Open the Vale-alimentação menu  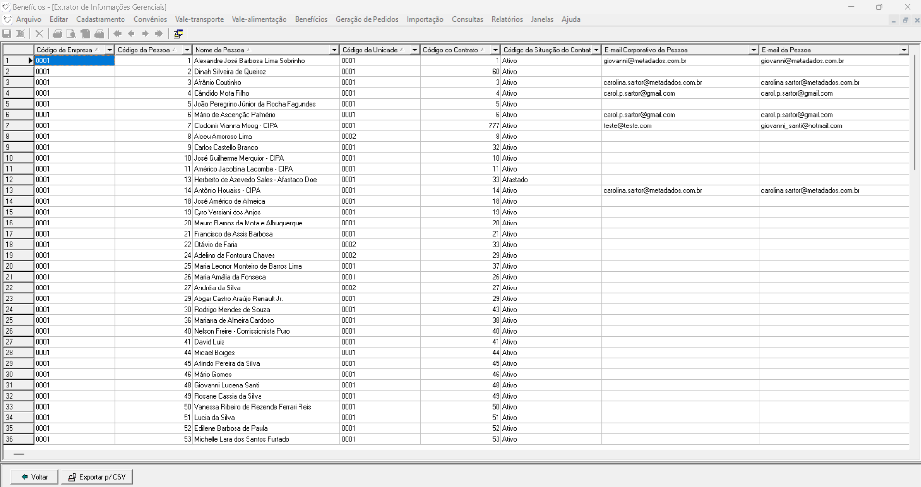pyautogui.click(x=259, y=20)
